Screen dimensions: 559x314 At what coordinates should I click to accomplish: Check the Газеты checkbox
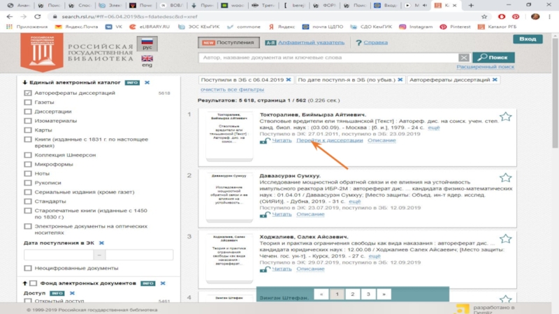[x=28, y=102]
